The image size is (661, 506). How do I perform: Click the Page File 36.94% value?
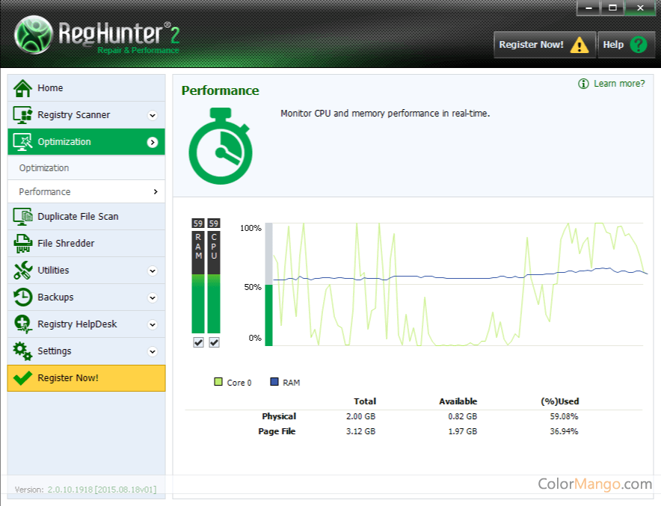[564, 431]
